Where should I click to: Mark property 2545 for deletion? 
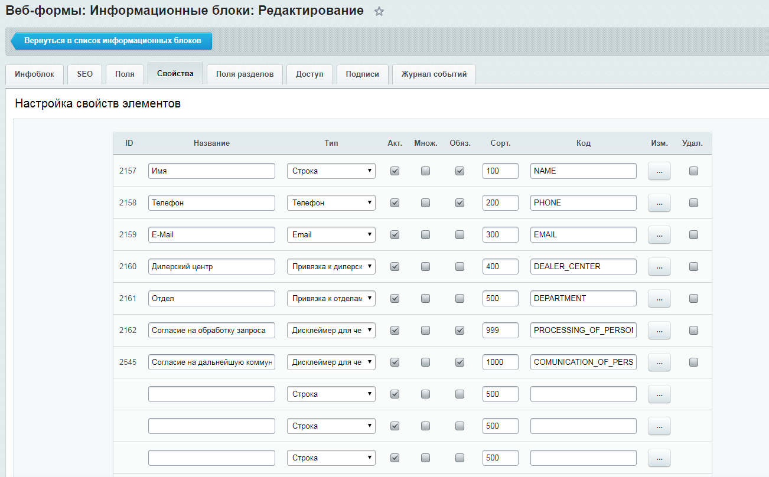coord(693,362)
